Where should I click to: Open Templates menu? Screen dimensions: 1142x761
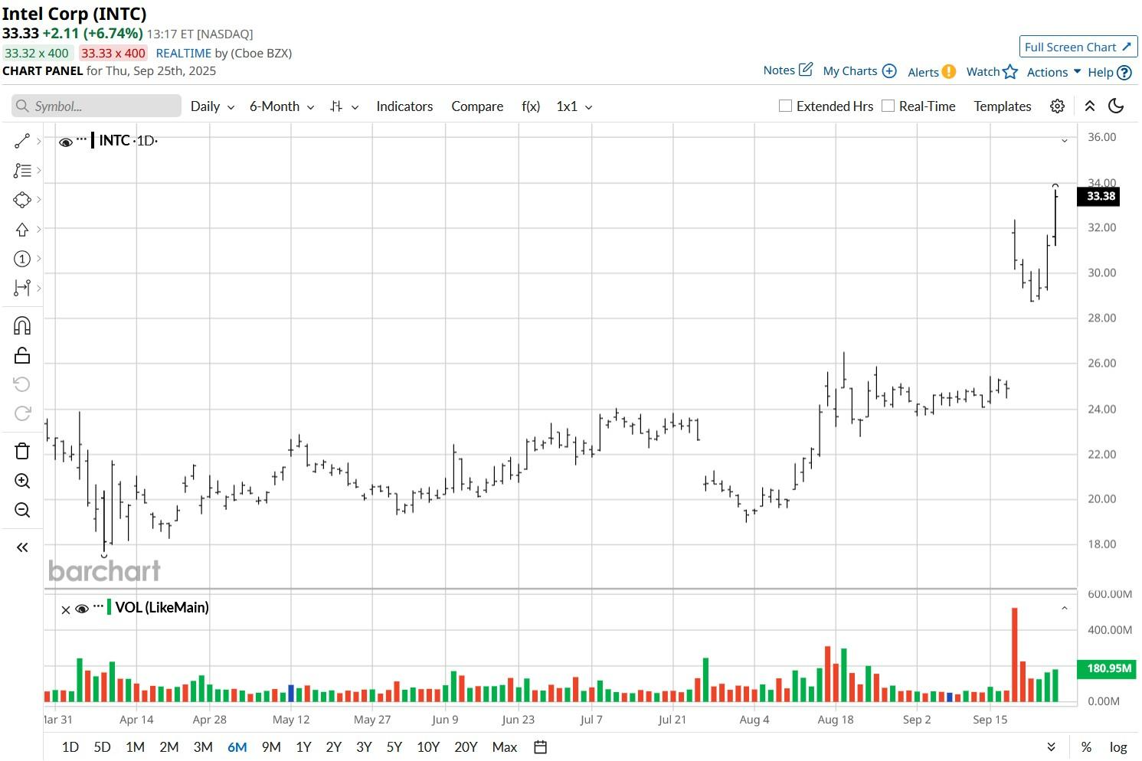tap(1003, 106)
